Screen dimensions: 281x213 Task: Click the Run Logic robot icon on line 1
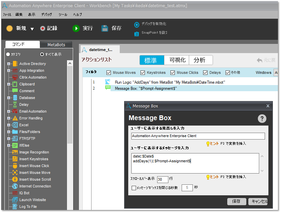(x=108, y=82)
